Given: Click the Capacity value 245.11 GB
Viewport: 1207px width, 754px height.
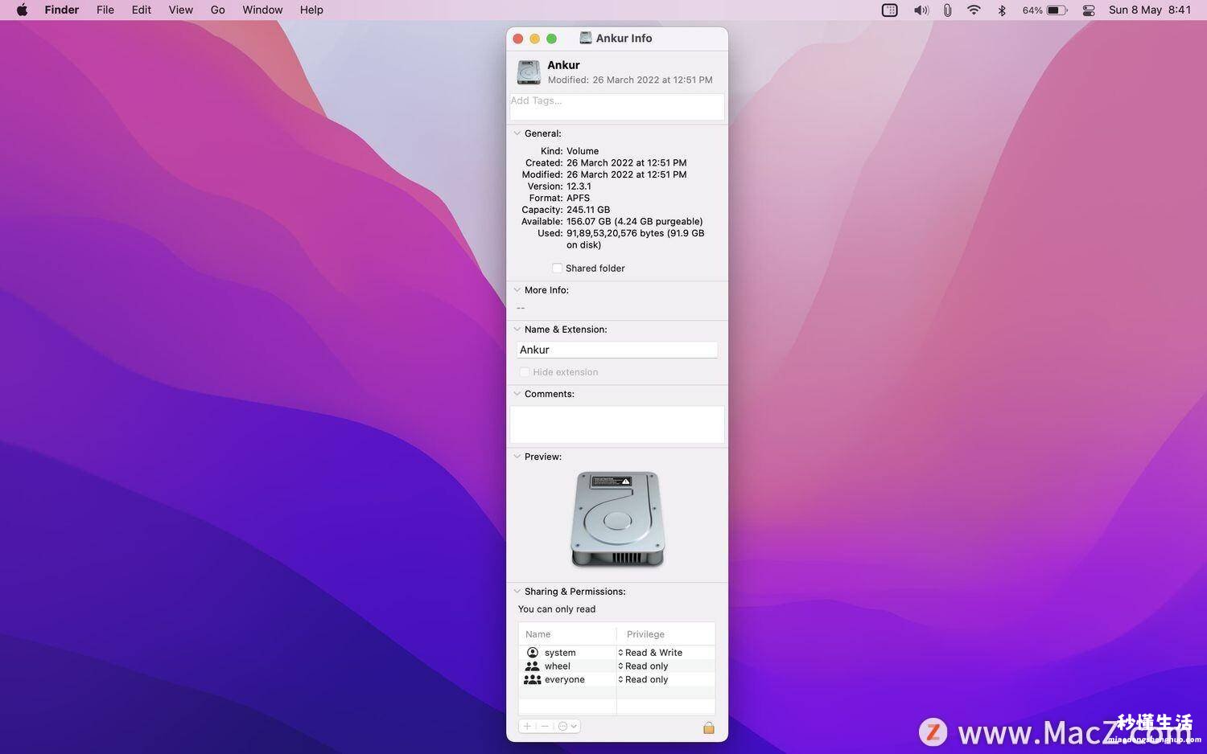Looking at the screenshot, I should click(x=588, y=210).
